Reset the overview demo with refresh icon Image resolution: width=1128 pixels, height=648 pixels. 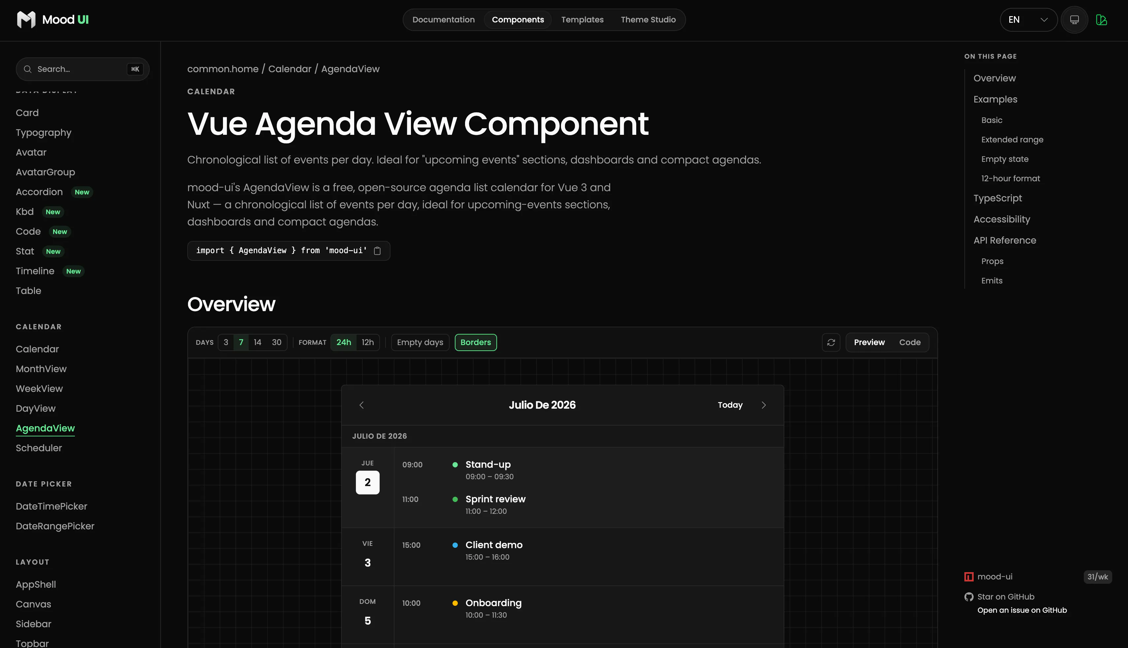(x=831, y=342)
